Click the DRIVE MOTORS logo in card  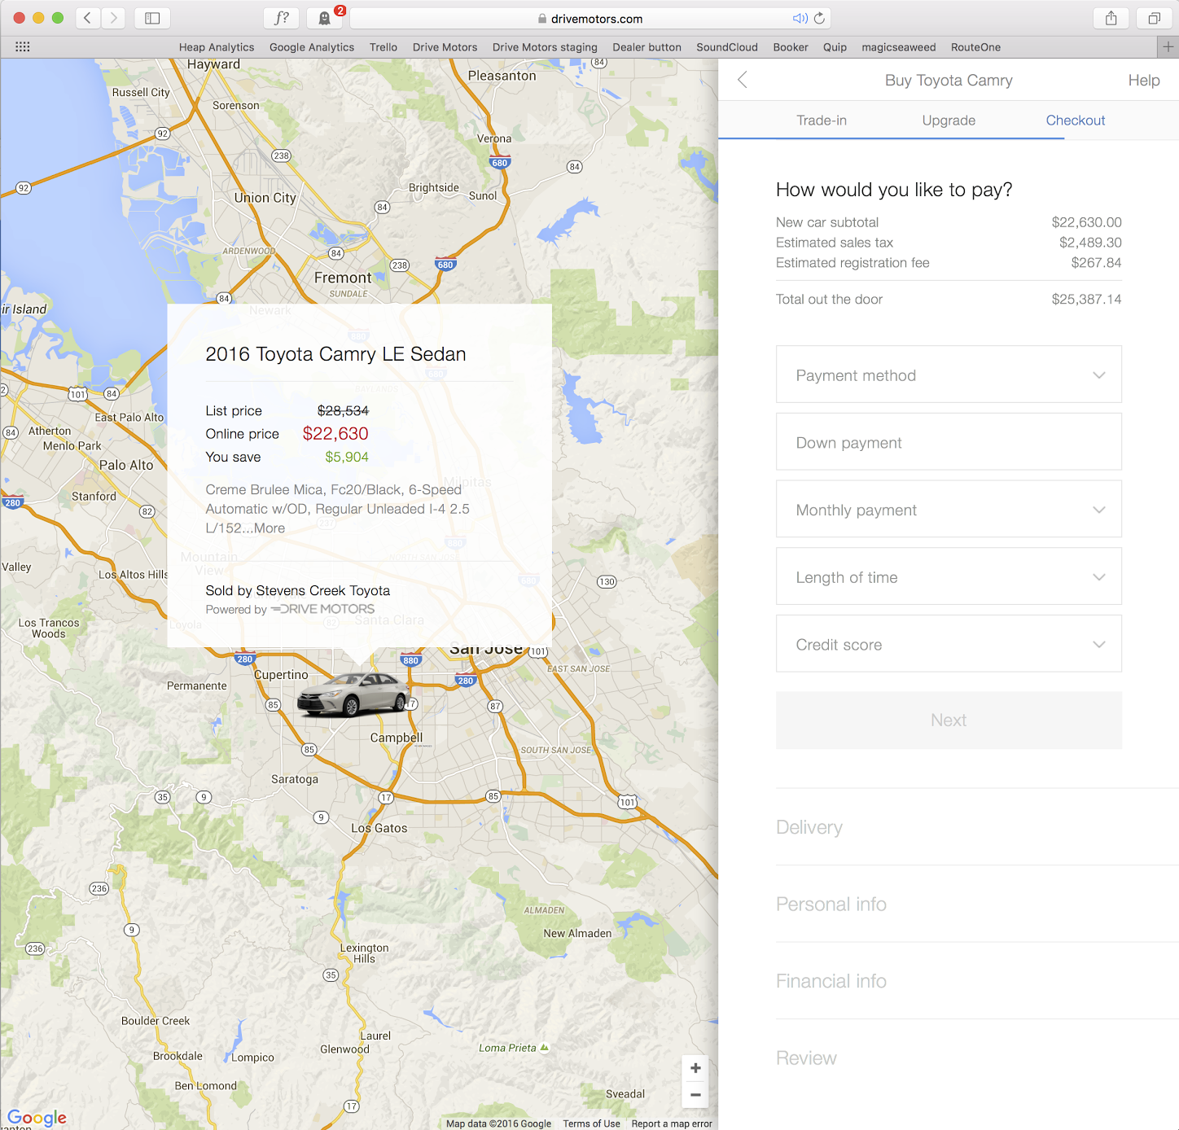[323, 609]
